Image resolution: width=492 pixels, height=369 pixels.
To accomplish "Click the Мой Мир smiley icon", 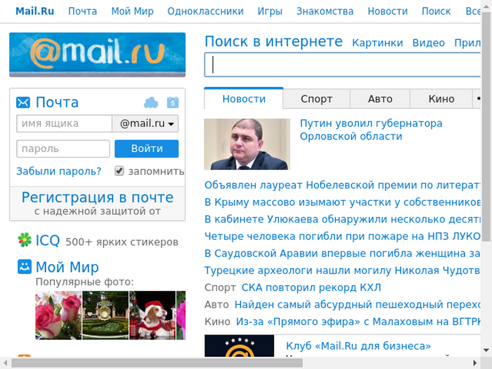I will click(25, 267).
